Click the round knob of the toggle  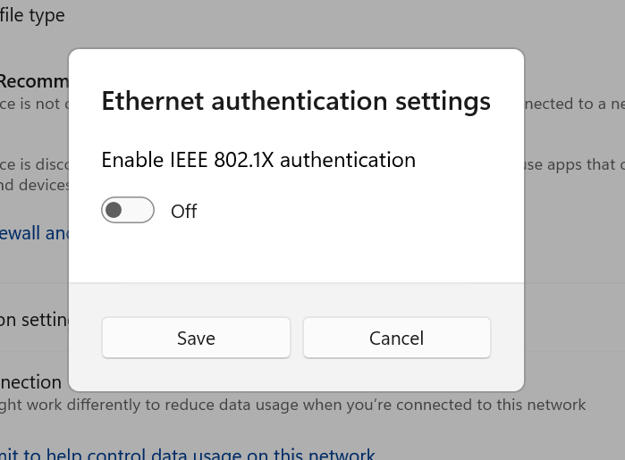[114, 211]
